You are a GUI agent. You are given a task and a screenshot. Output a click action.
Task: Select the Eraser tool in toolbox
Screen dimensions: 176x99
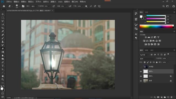click(2, 49)
